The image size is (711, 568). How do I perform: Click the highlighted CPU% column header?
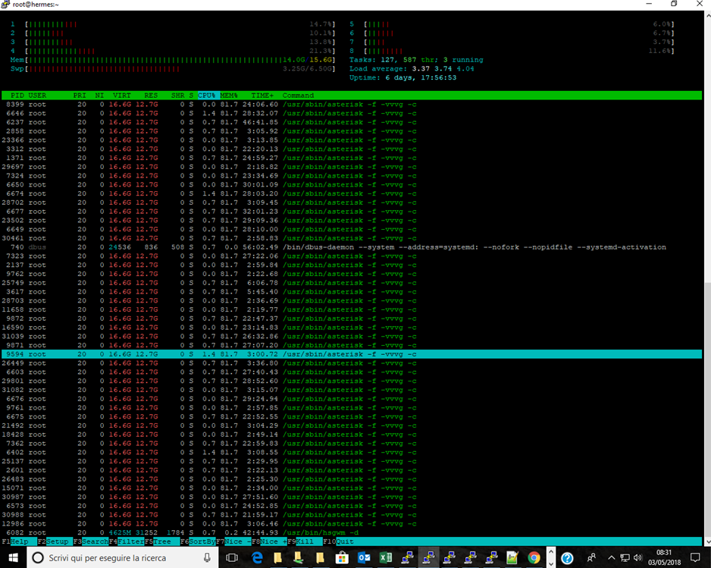[207, 96]
